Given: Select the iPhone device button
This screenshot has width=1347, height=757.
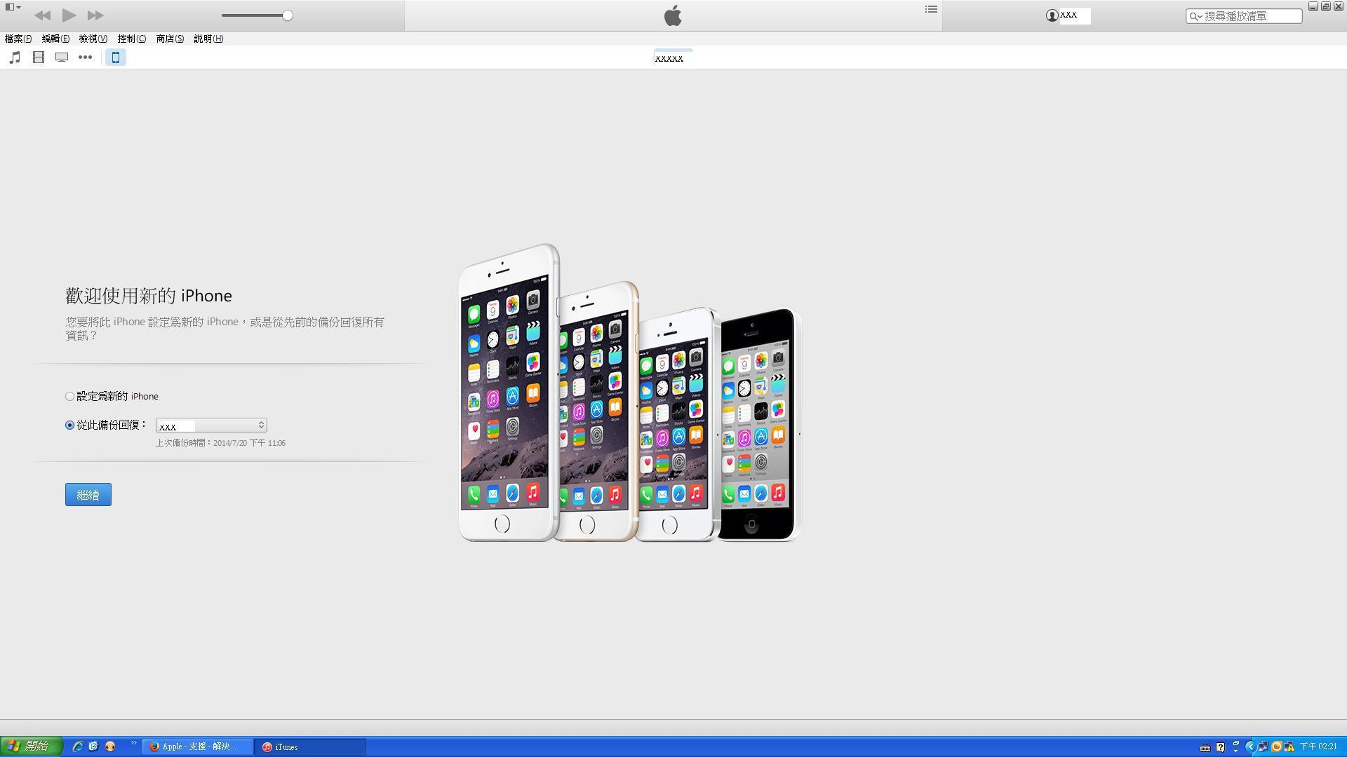Looking at the screenshot, I should click(x=116, y=57).
